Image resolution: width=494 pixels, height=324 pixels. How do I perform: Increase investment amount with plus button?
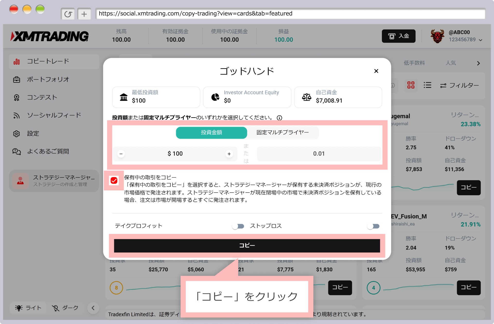[229, 154]
